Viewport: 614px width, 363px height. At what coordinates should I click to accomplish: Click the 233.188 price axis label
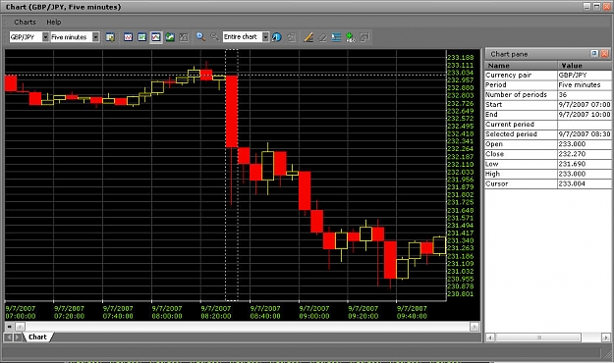click(x=461, y=58)
